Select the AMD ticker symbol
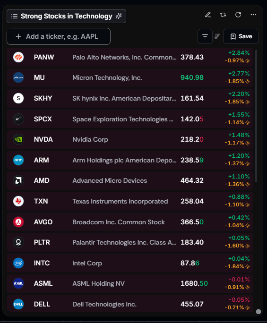The width and height of the screenshot is (267, 323). (42, 180)
